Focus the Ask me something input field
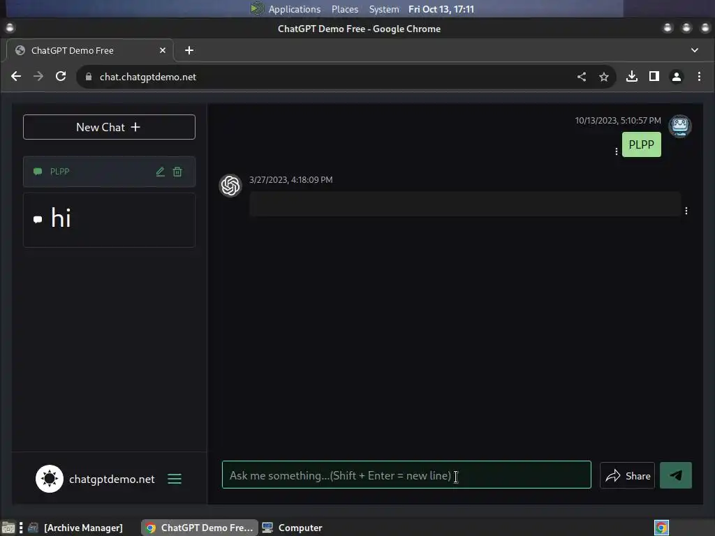This screenshot has height=536, width=715. tap(406, 475)
